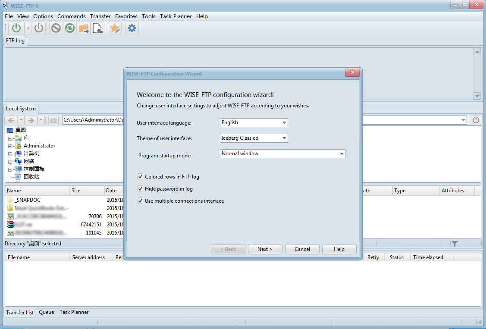Image resolution: width=486 pixels, height=329 pixels.
Task: Open Program startup mode dropdown
Action: pos(341,154)
